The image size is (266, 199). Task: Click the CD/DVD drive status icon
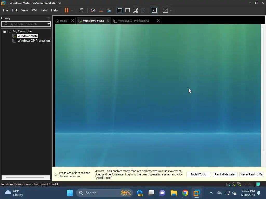[234, 184]
